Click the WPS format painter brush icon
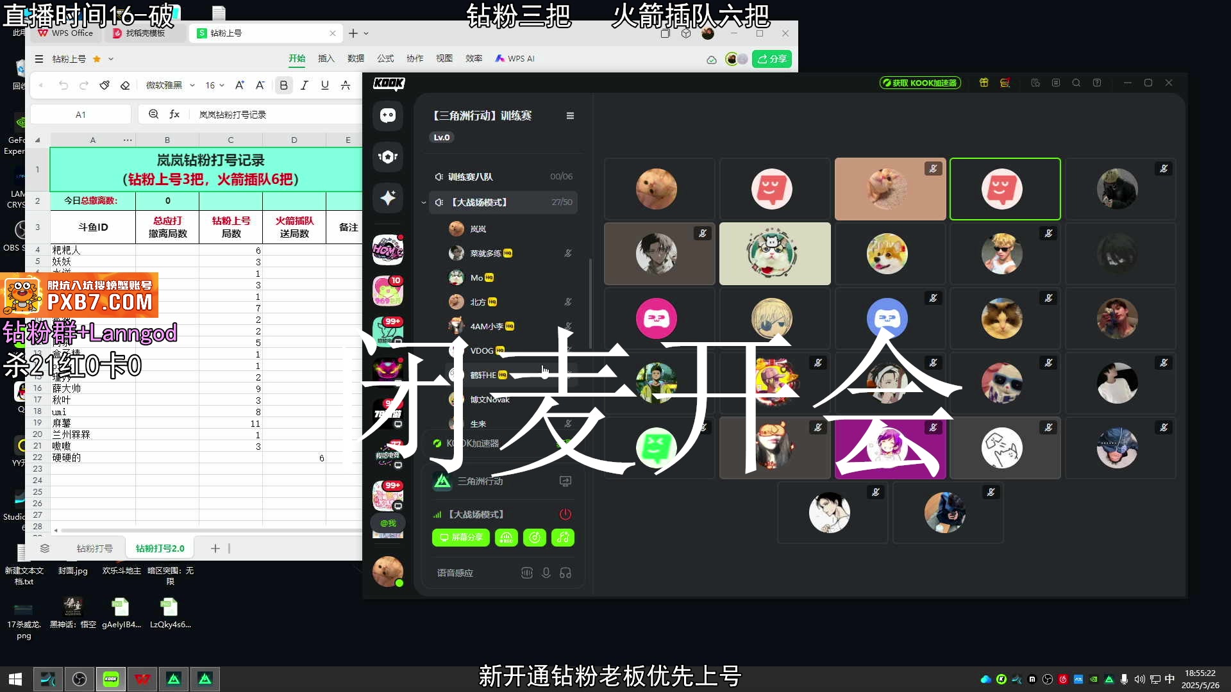The width and height of the screenshot is (1231, 692). [x=105, y=85]
